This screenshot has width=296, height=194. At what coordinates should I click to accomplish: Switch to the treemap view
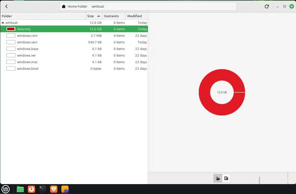226,178
